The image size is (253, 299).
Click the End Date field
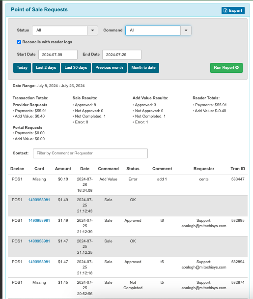click(x=122, y=55)
